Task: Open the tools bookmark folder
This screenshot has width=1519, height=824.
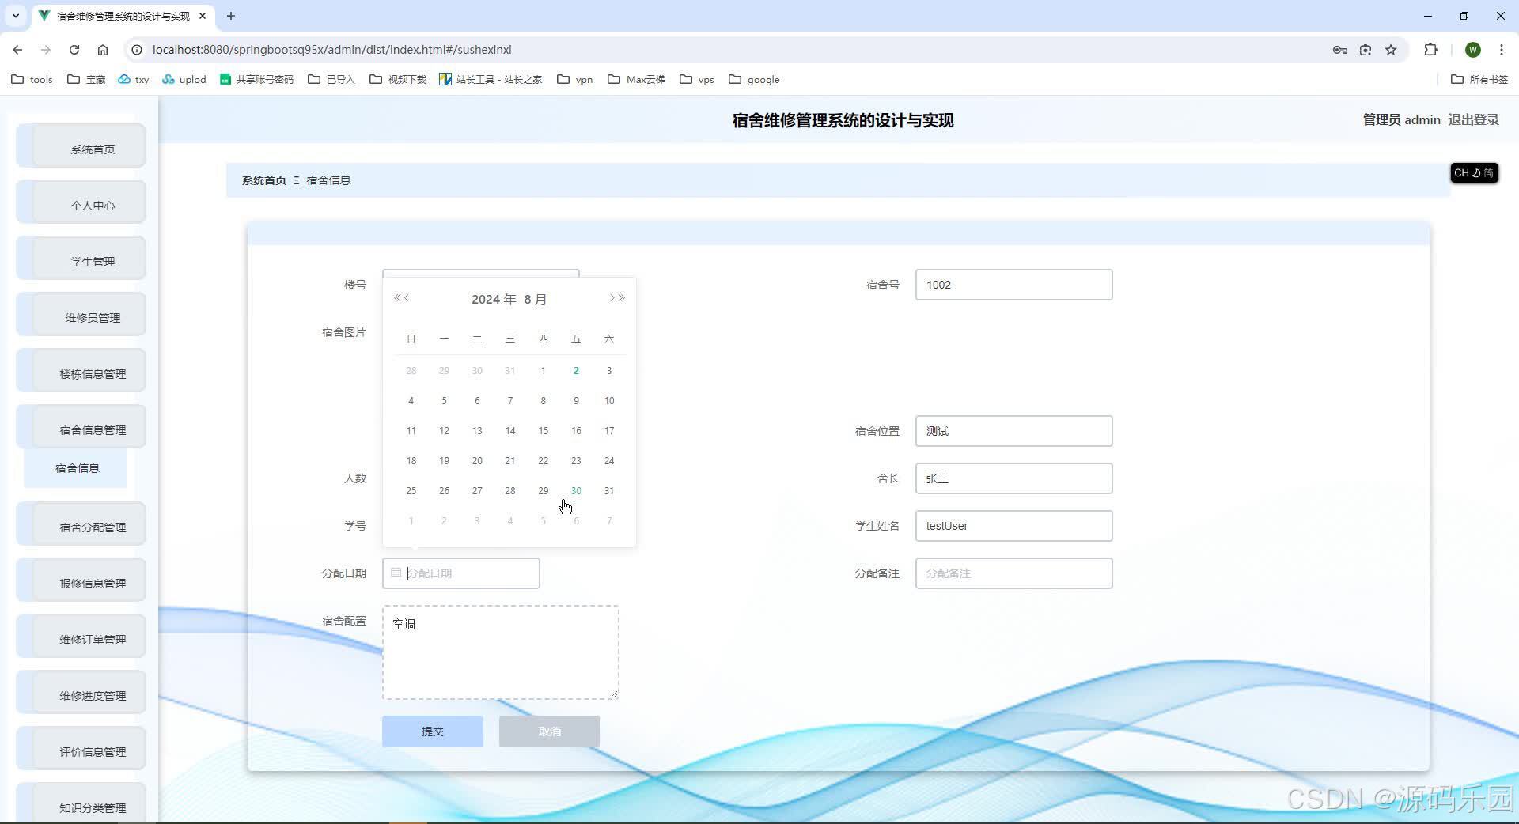Action: (31, 79)
